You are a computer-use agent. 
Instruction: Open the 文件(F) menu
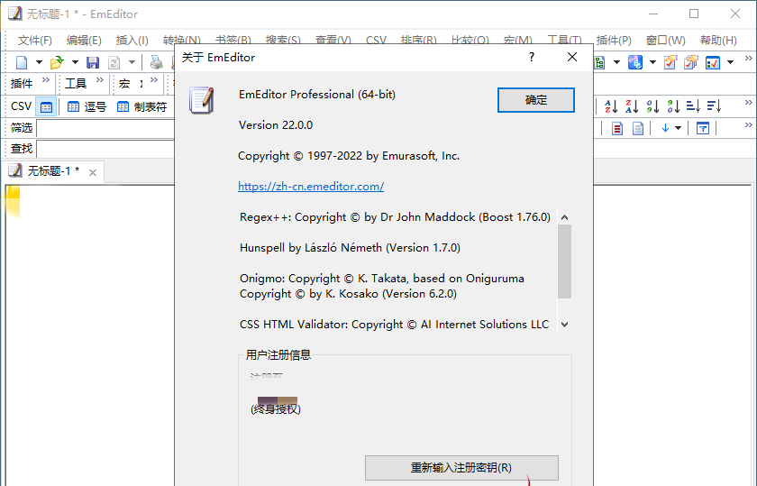(x=35, y=40)
